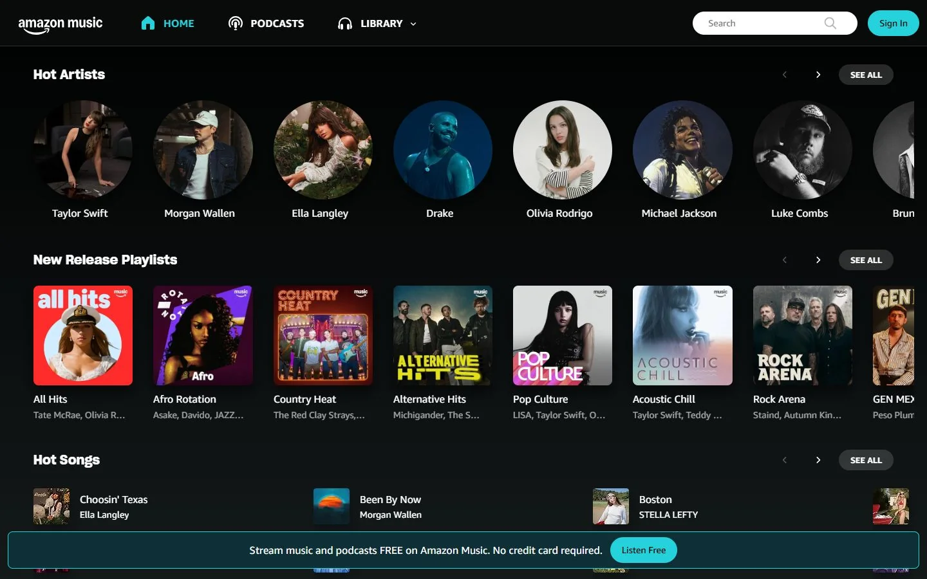This screenshot has width=927, height=579.
Task: Open Ella Langley artist photo
Action: point(323,150)
